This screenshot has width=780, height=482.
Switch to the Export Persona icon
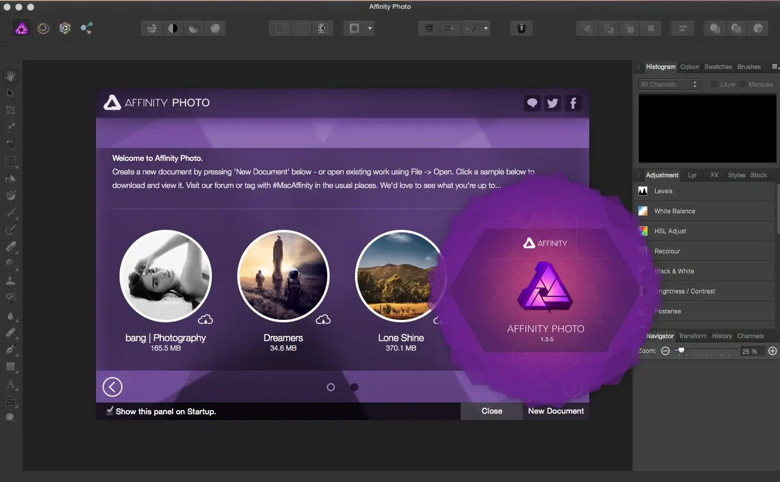[87, 28]
